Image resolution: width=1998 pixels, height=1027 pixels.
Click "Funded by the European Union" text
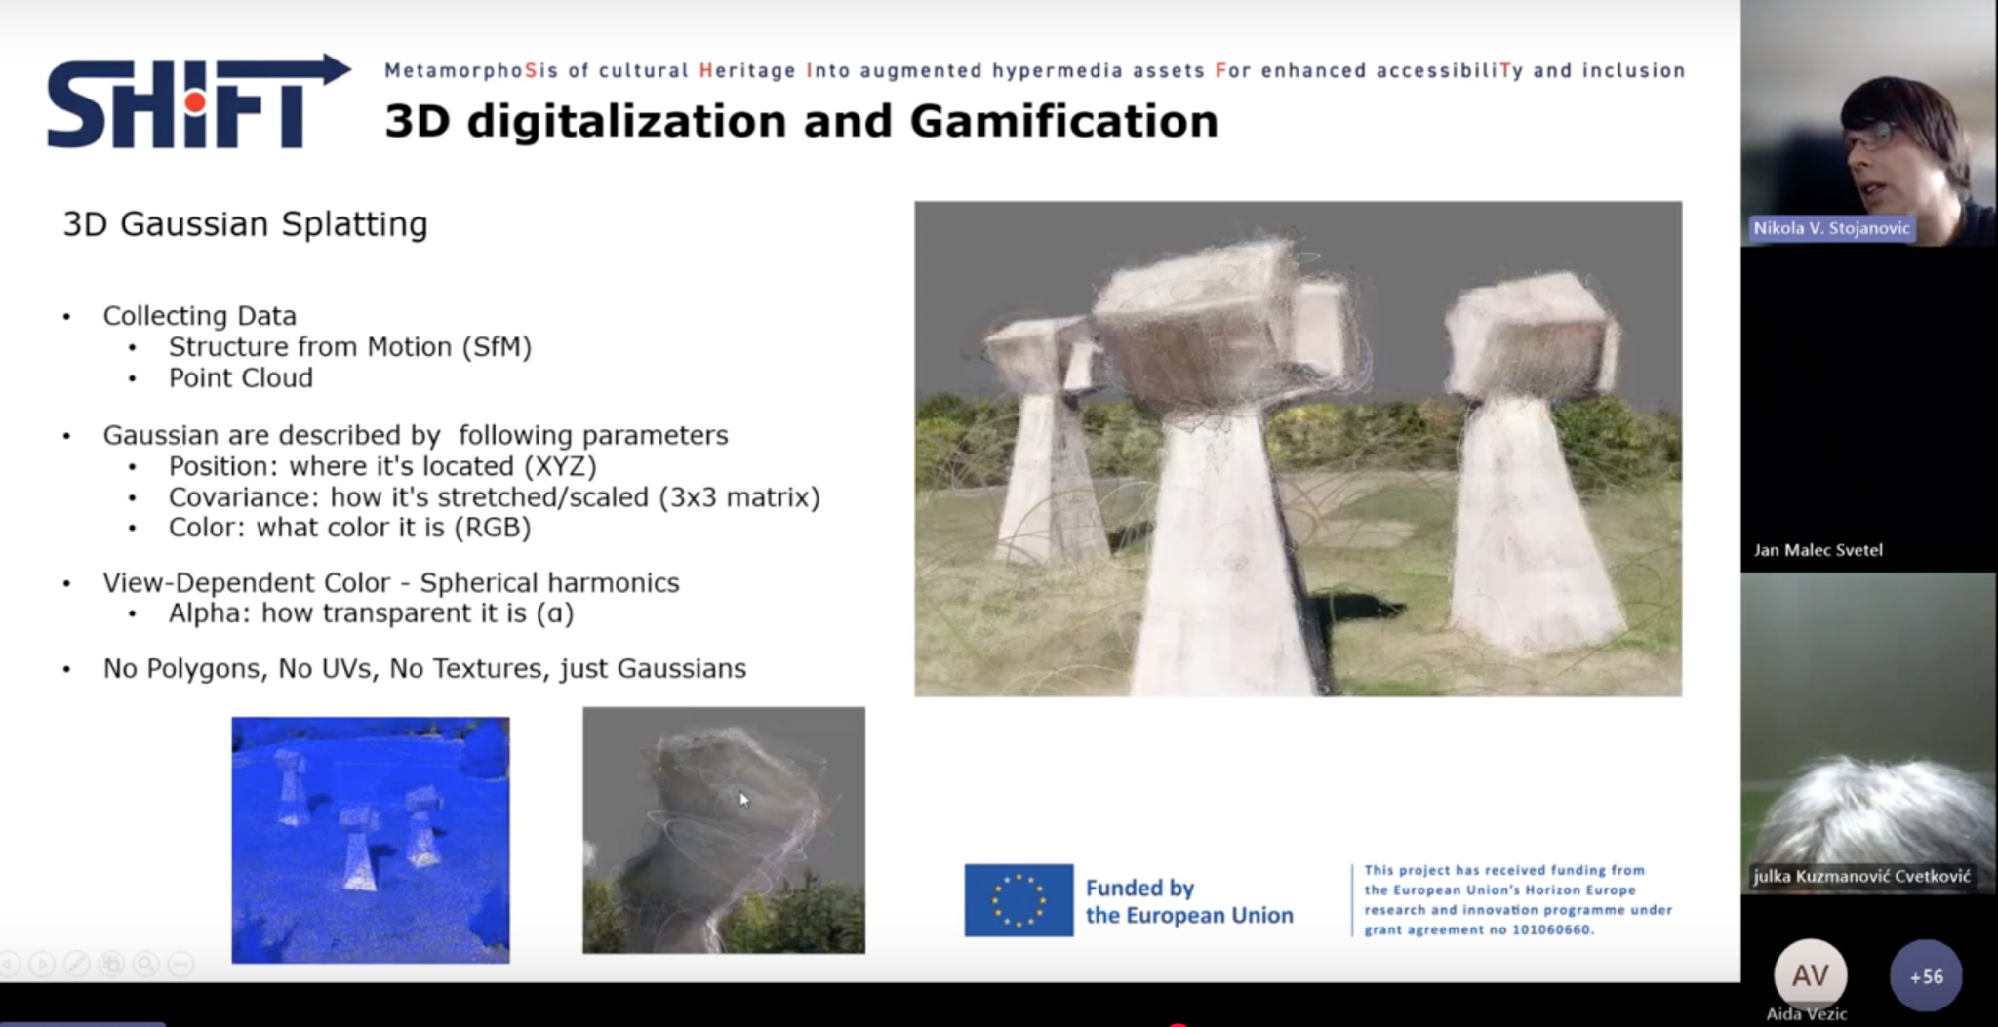[x=1189, y=901]
